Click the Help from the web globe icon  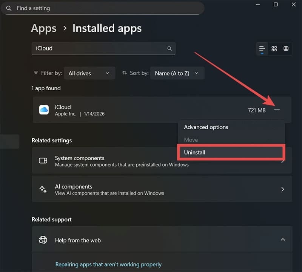point(43,240)
